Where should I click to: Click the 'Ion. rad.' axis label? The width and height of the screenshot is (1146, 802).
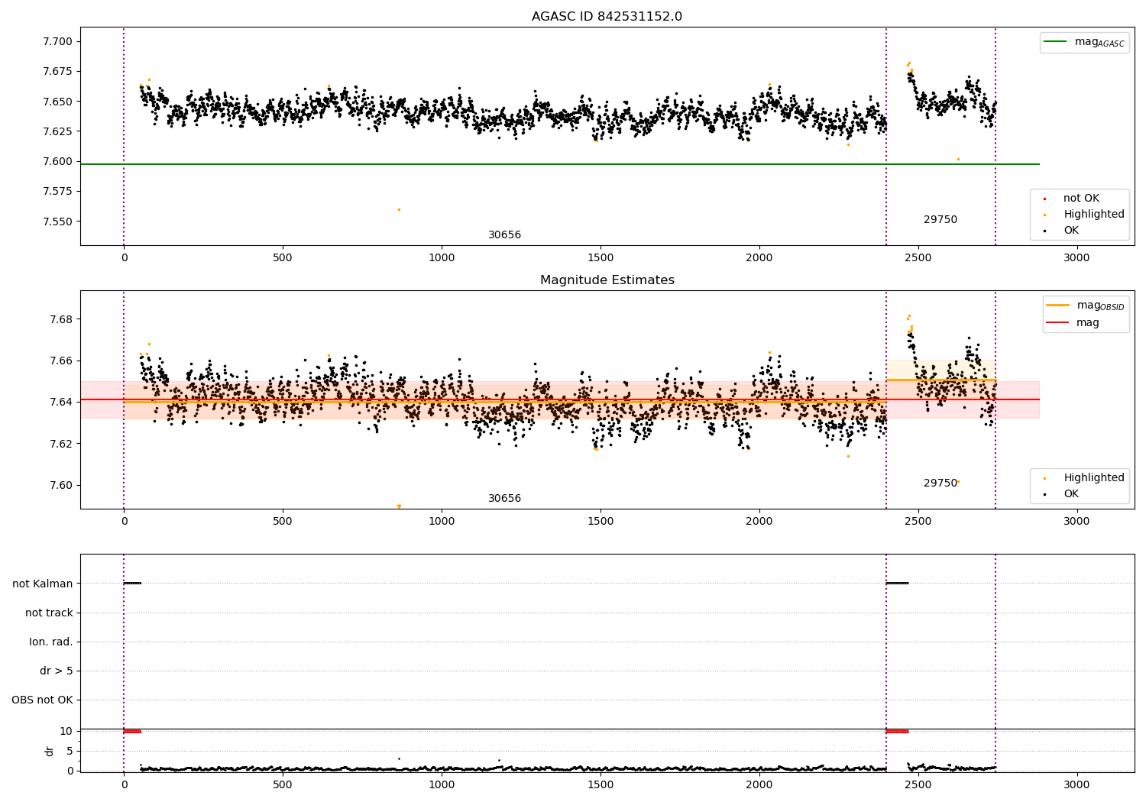click(x=51, y=642)
